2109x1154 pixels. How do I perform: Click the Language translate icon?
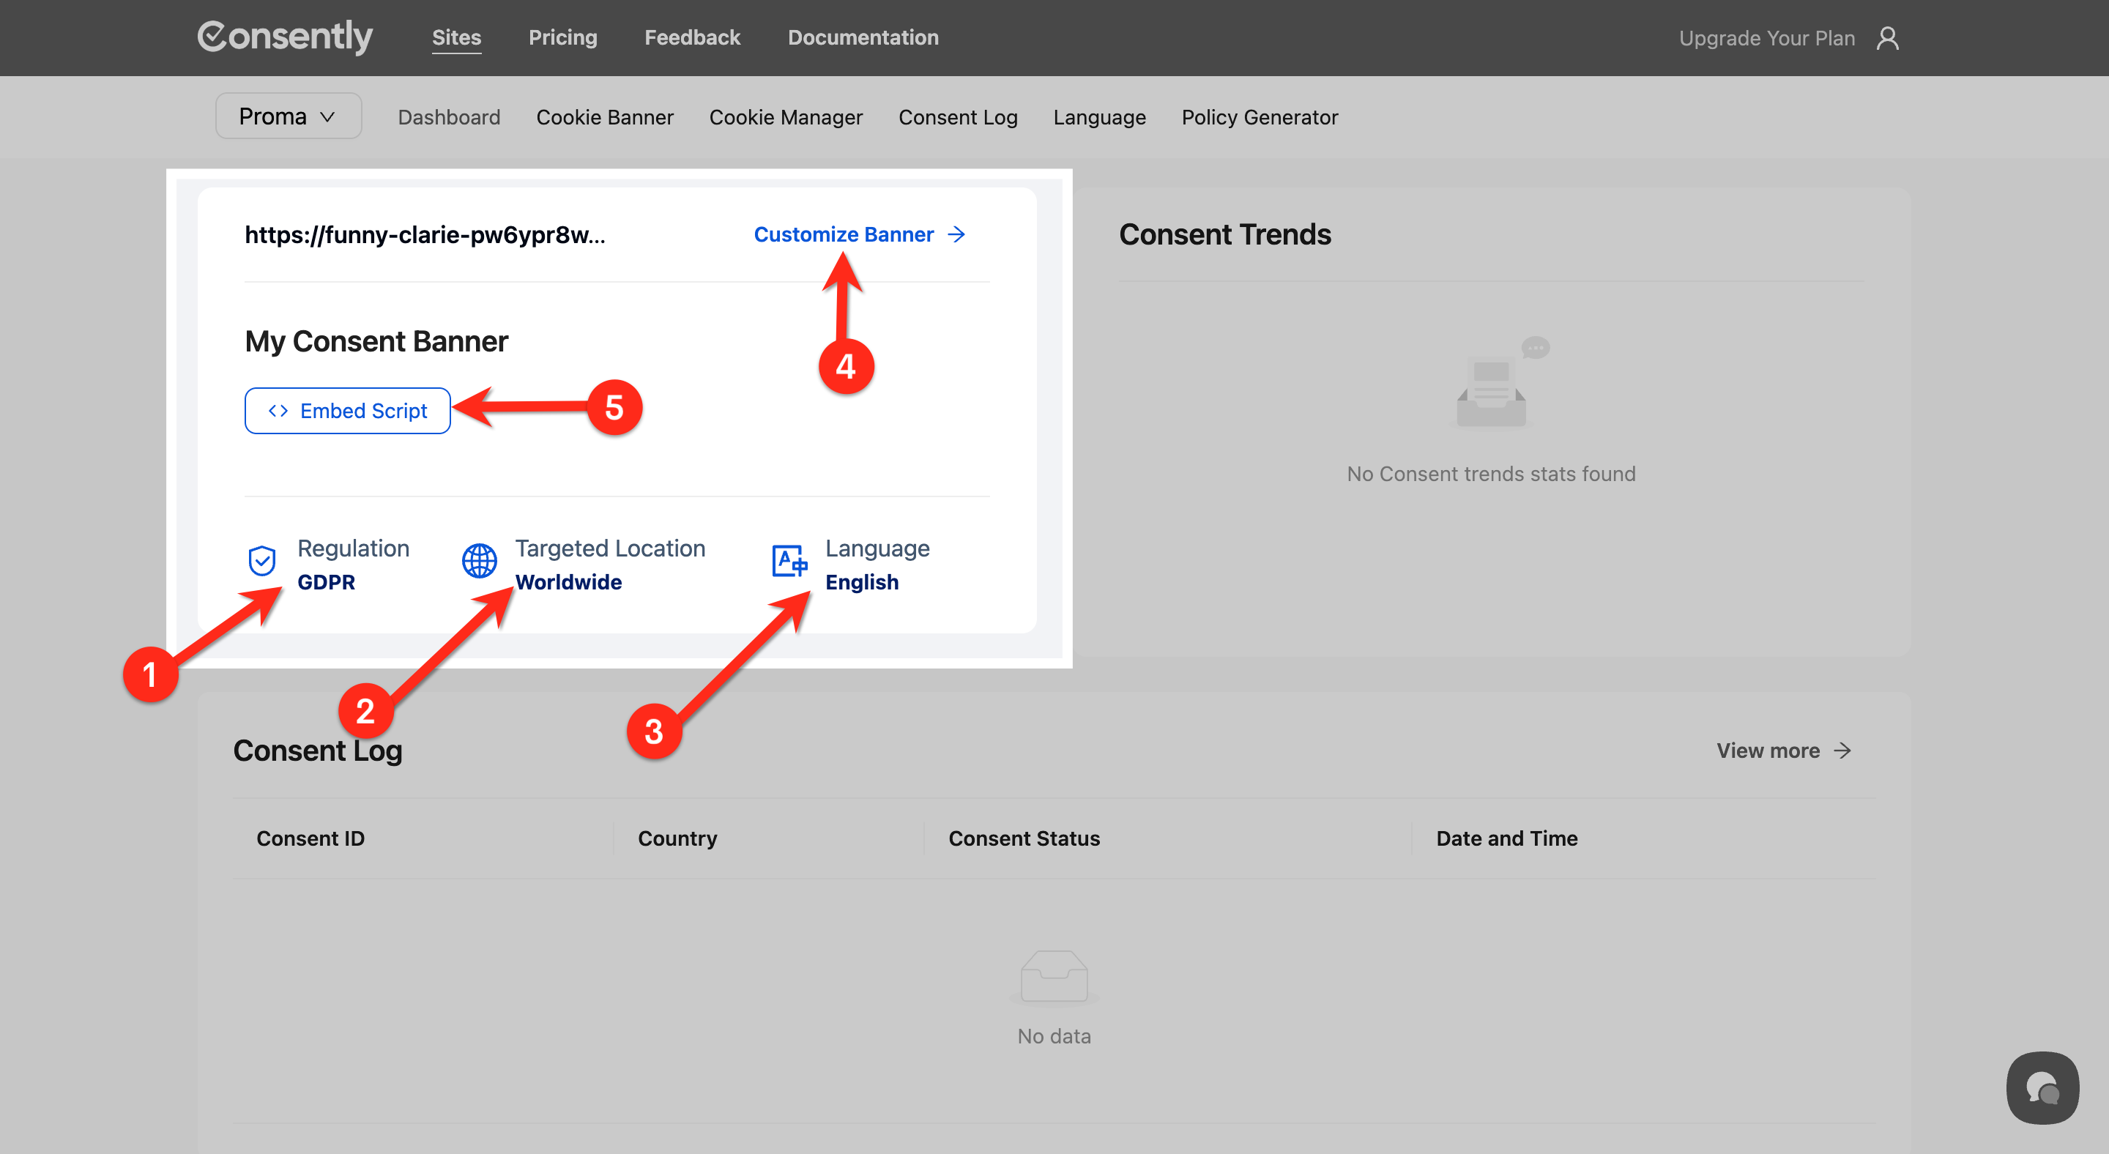point(789,561)
